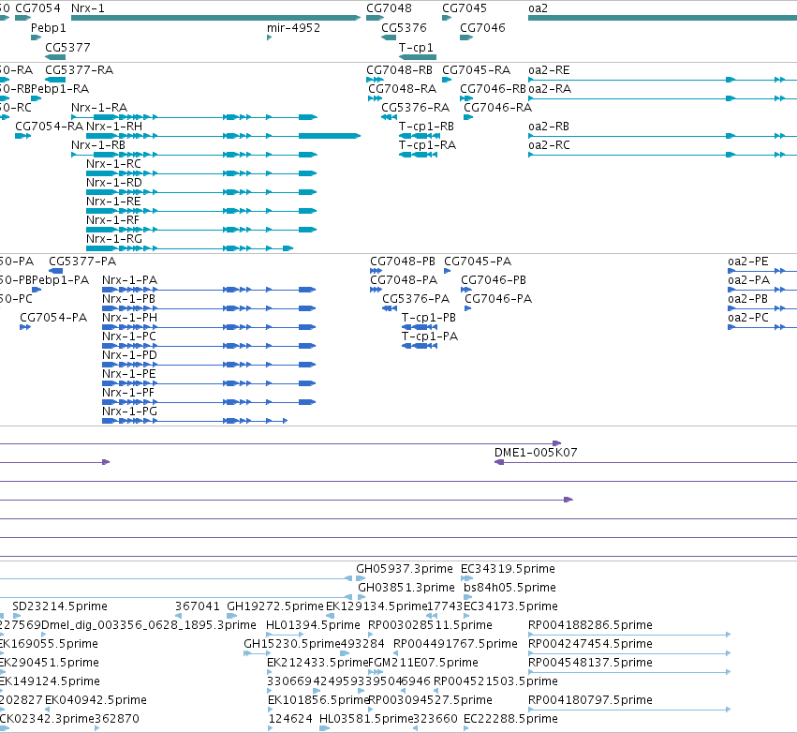Click the CG7048-PB protein label

click(x=403, y=262)
